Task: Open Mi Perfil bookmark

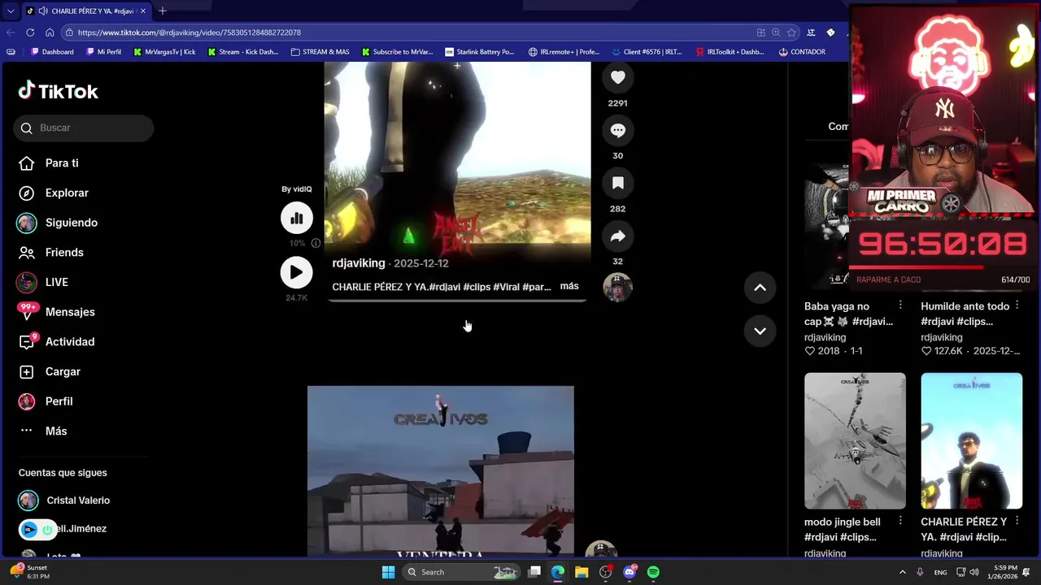Action: coord(102,52)
